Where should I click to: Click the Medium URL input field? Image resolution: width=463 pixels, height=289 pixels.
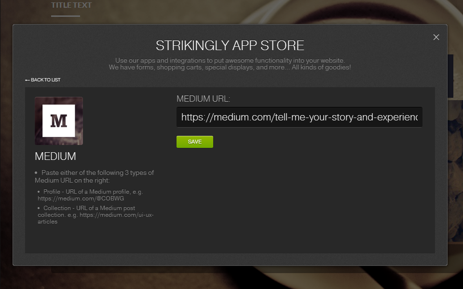click(300, 117)
